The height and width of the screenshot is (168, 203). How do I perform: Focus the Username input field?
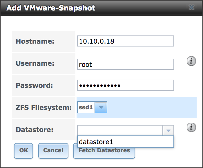pyautogui.click(x=126, y=64)
